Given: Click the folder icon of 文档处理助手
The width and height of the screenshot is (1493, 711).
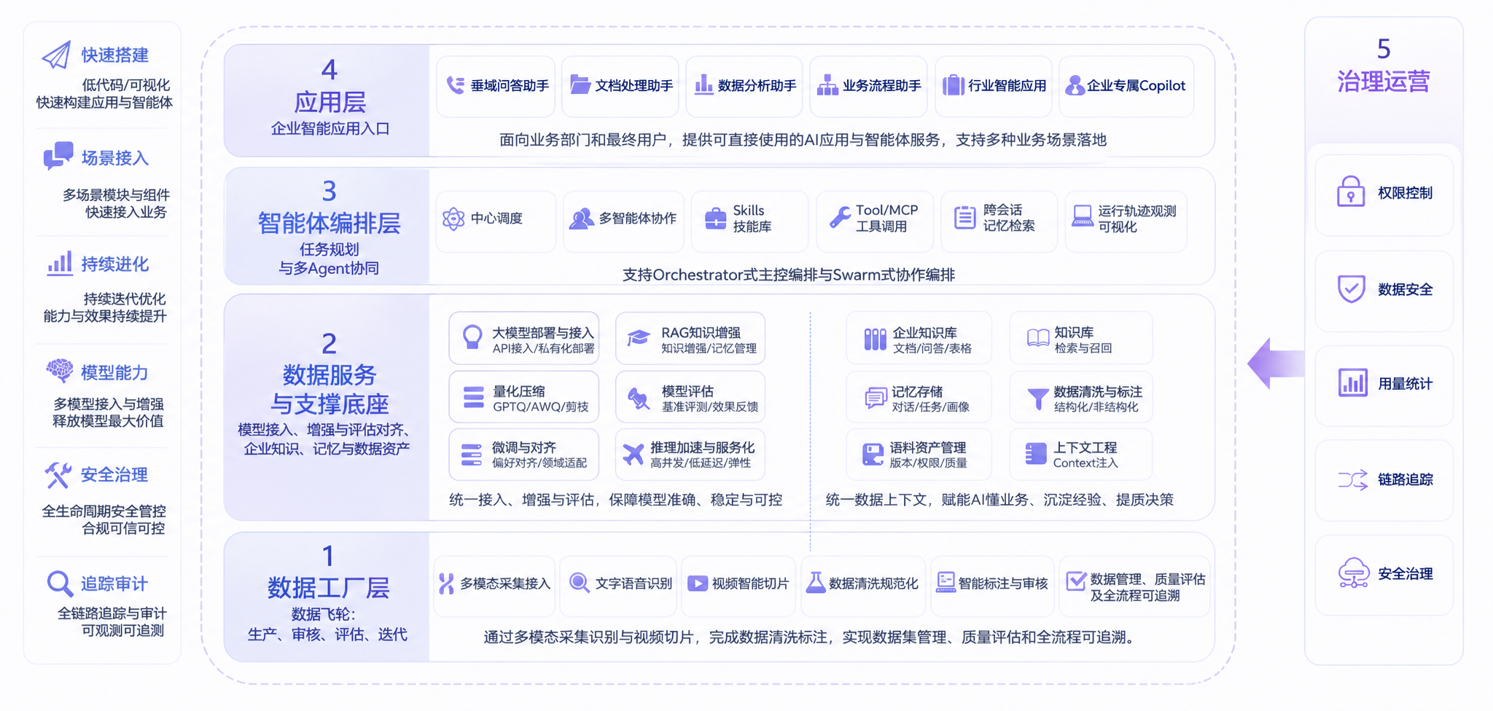Looking at the screenshot, I should (580, 85).
